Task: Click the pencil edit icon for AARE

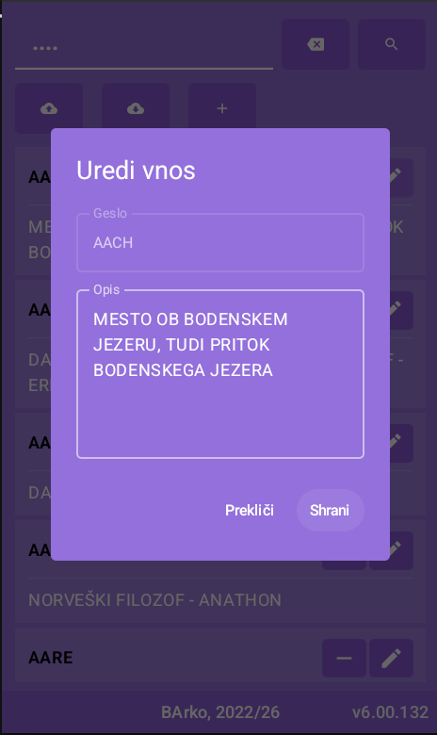Action: pos(391,658)
